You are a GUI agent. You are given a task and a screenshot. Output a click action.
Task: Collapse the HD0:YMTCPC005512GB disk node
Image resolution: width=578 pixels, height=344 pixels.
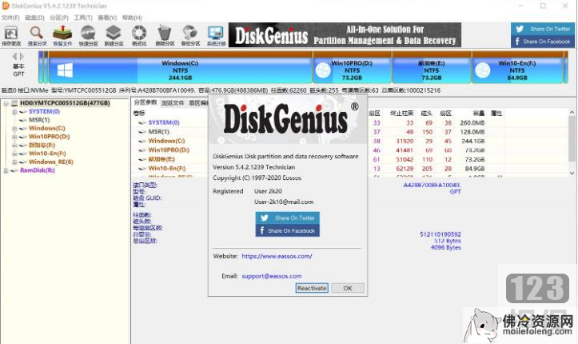(6, 104)
